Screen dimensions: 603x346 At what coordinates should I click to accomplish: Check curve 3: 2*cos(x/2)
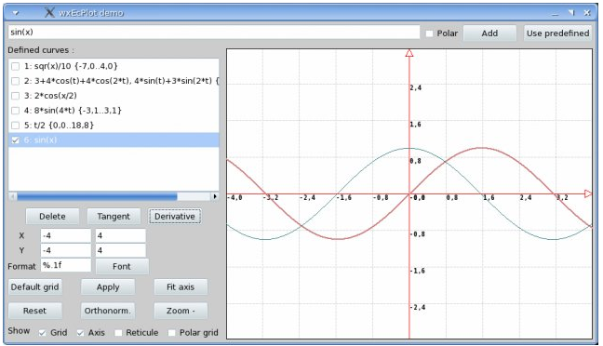coord(16,96)
